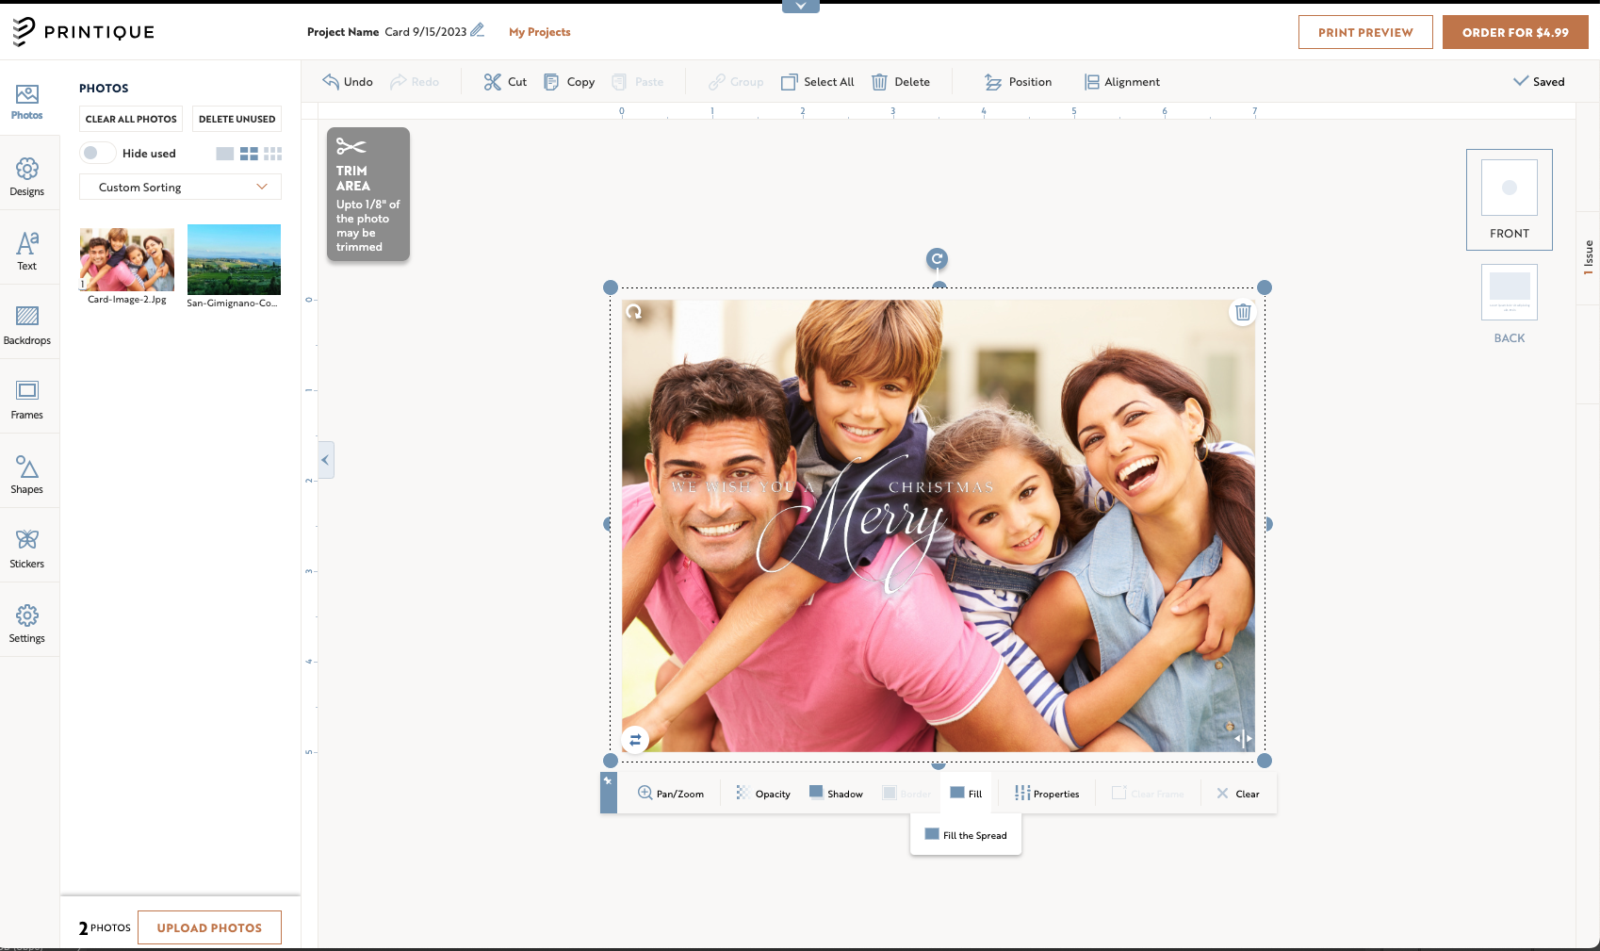
Task: Switch photo list to two-column view
Action: [250, 153]
